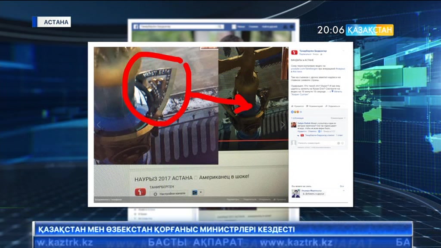This screenshot has height=248, width=441.
Task: Click Отправить in the photo viewer bottom bar
Action: tap(265, 200)
